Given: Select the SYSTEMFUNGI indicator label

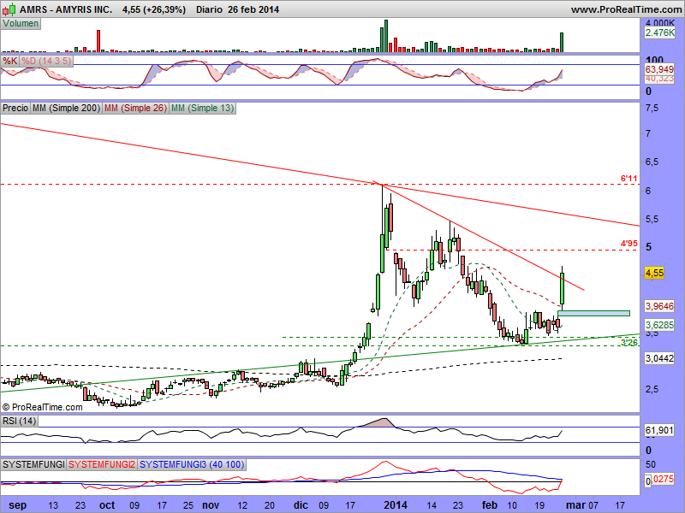Looking at the screenshot, I should coord(33,464).
